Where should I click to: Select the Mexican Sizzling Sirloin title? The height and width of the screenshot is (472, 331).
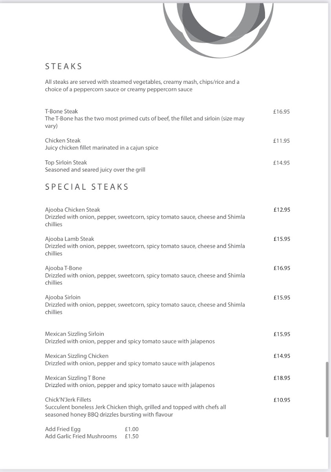[74, 334]
